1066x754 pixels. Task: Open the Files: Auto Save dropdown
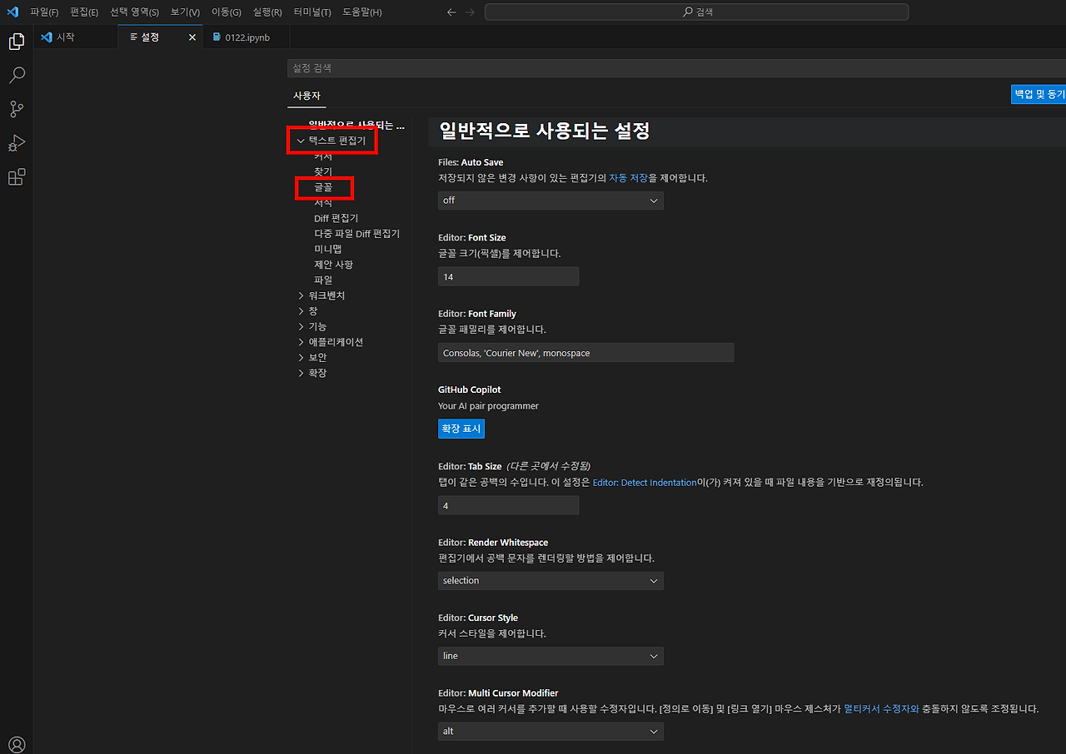[x=550, y=200]
